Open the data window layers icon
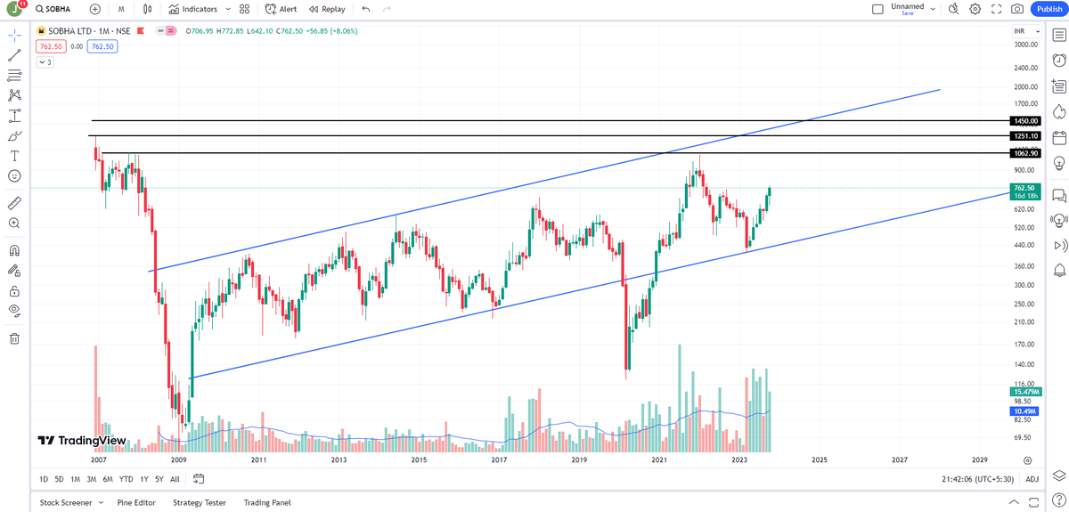 [1059, 85]
